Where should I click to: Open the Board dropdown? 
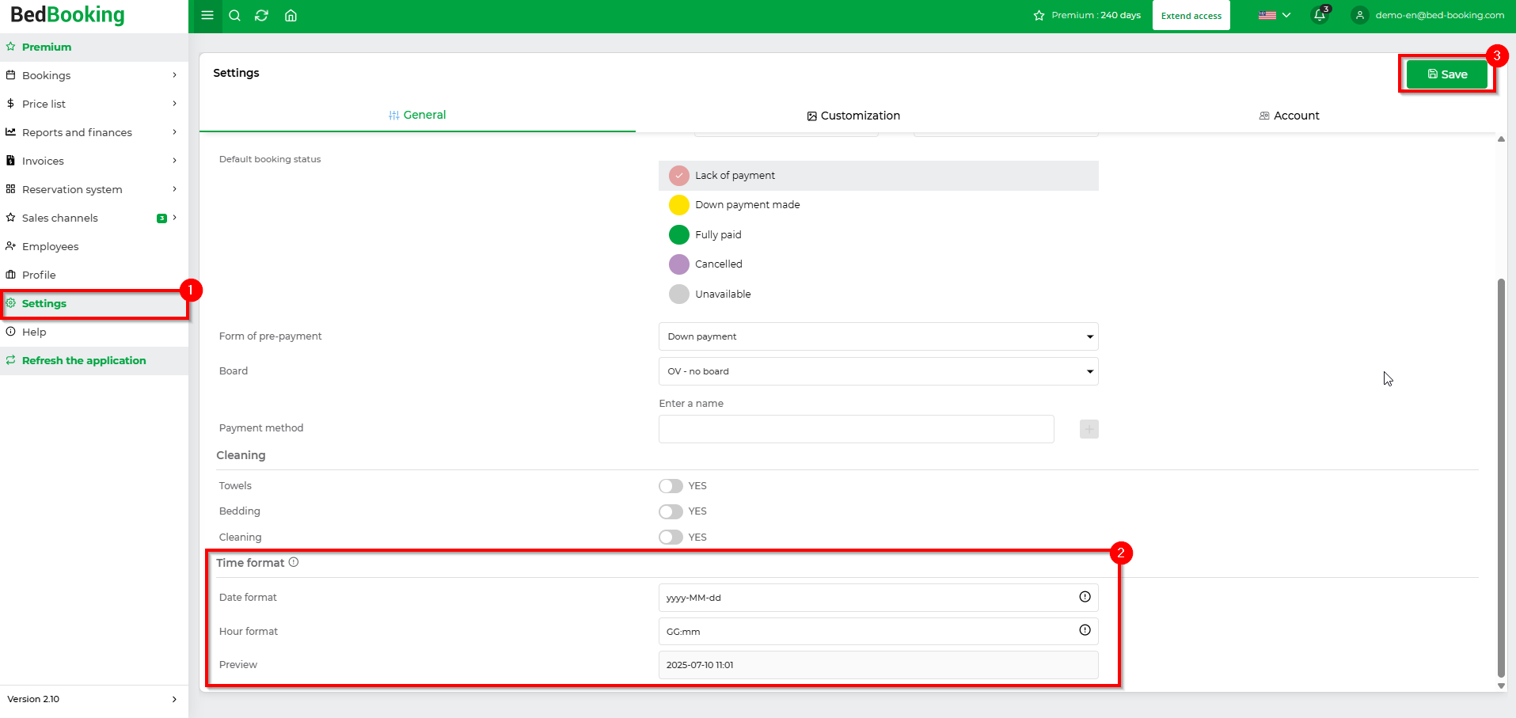pyautogui.click(x=878, y=371)
